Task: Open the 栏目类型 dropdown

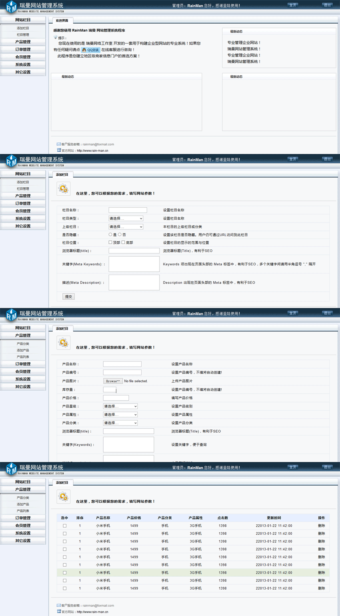Action: (126, 219)
